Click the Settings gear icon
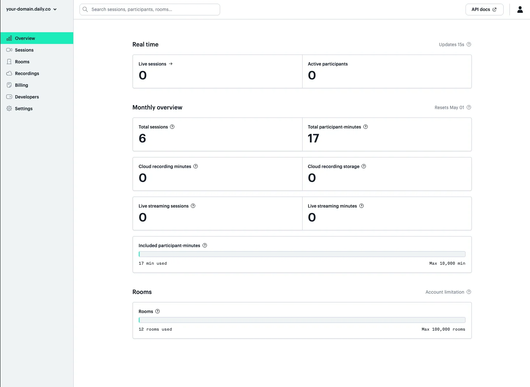Viewport: 530px width, 387px height. [9, 108]
